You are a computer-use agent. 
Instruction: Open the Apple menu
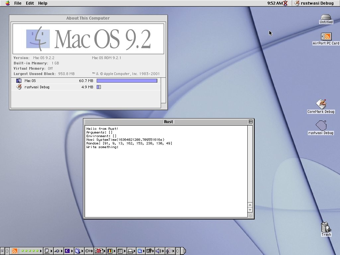(7, 3)
